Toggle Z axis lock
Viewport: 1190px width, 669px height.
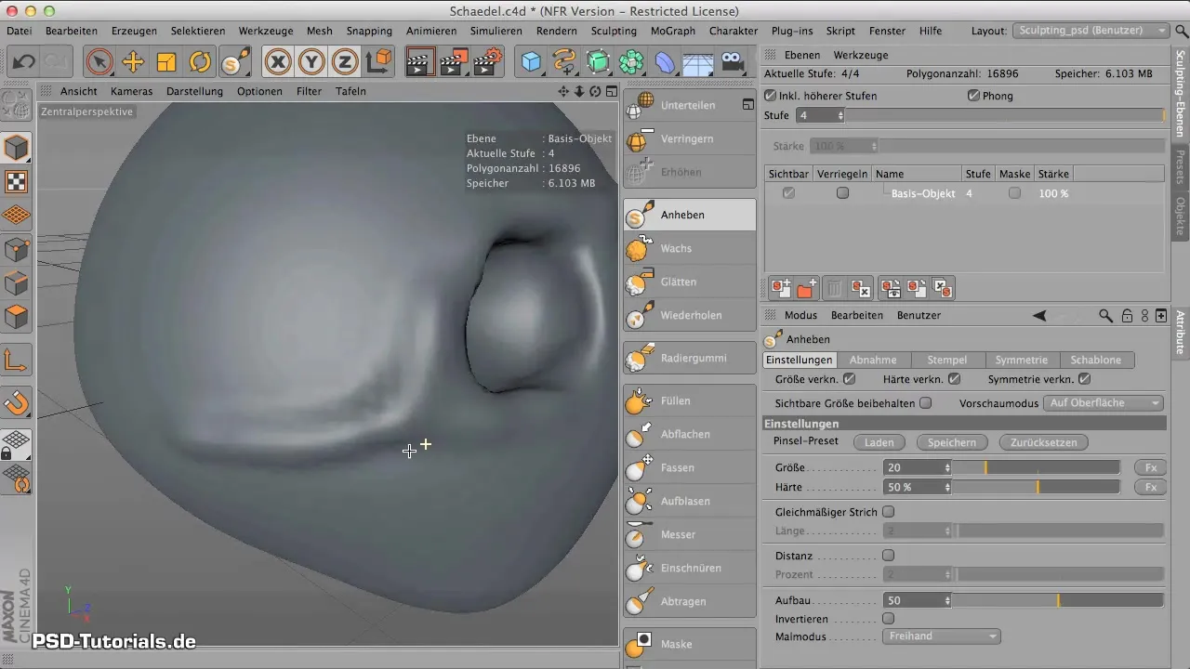coord(345,62)
